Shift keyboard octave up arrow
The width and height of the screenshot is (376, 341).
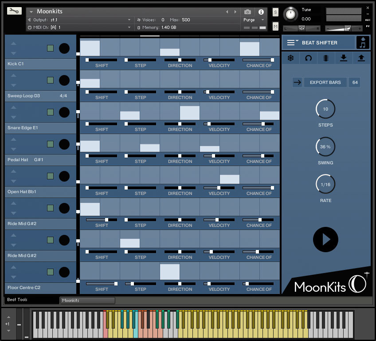click(x=8, y=317)
